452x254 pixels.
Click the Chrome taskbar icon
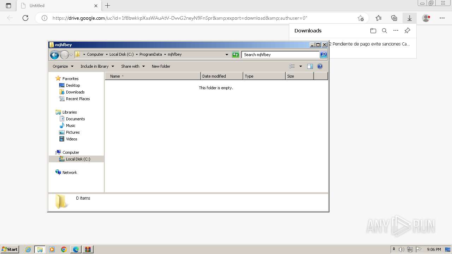pos(64,249)
